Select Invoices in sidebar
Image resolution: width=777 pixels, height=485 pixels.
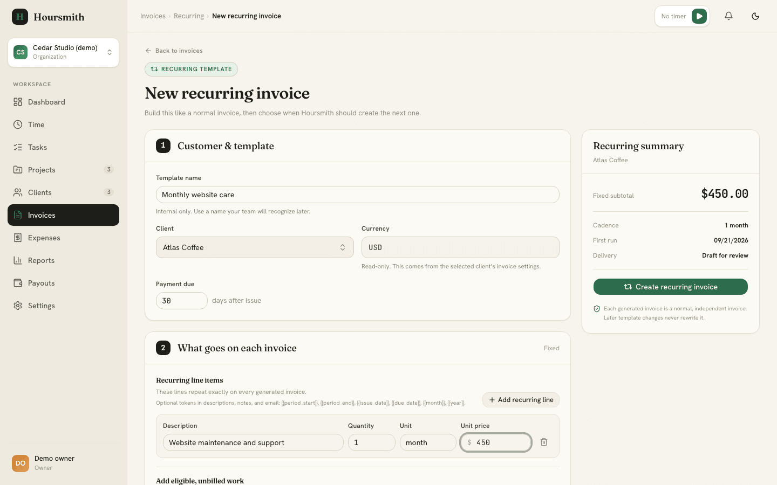tap(63, 215)
